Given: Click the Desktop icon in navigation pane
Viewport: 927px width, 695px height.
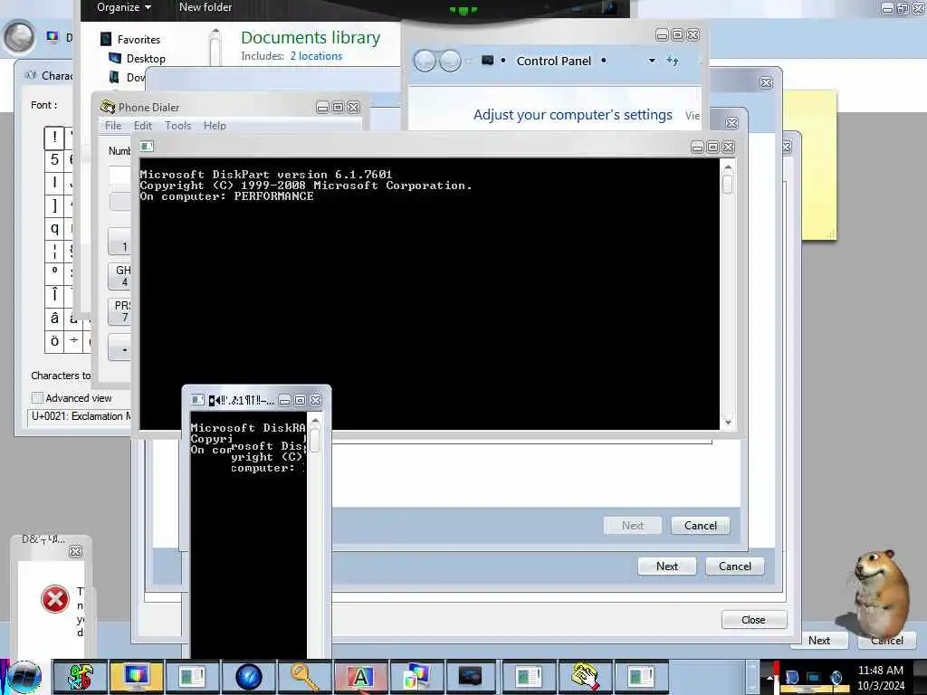Looking at the screenshot, I should point(115,58).
